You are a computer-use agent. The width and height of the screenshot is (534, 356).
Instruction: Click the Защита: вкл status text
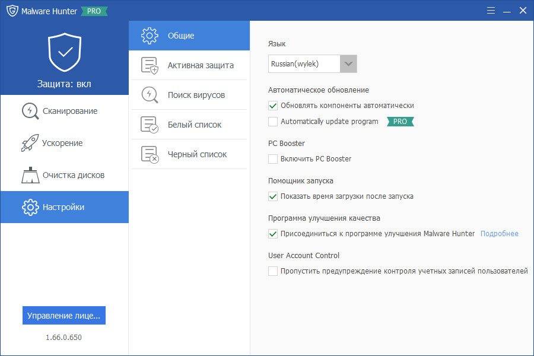click(64, 84)
